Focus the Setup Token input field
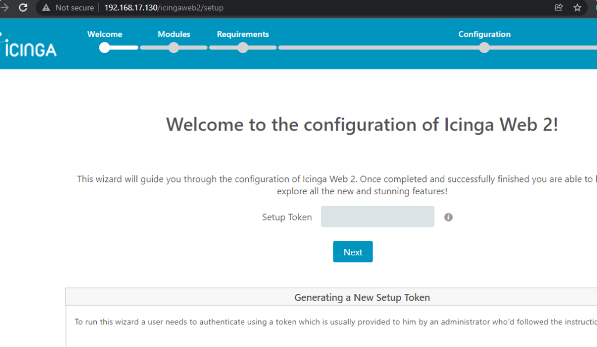This screenshot has width=597, height=347. (x=378, y=216)
